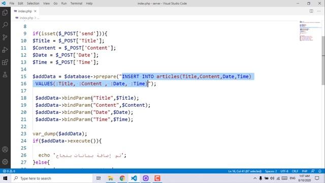Show errors and warnings in status bar
This screenshot has height=183, width=325.
click(9, 171)
